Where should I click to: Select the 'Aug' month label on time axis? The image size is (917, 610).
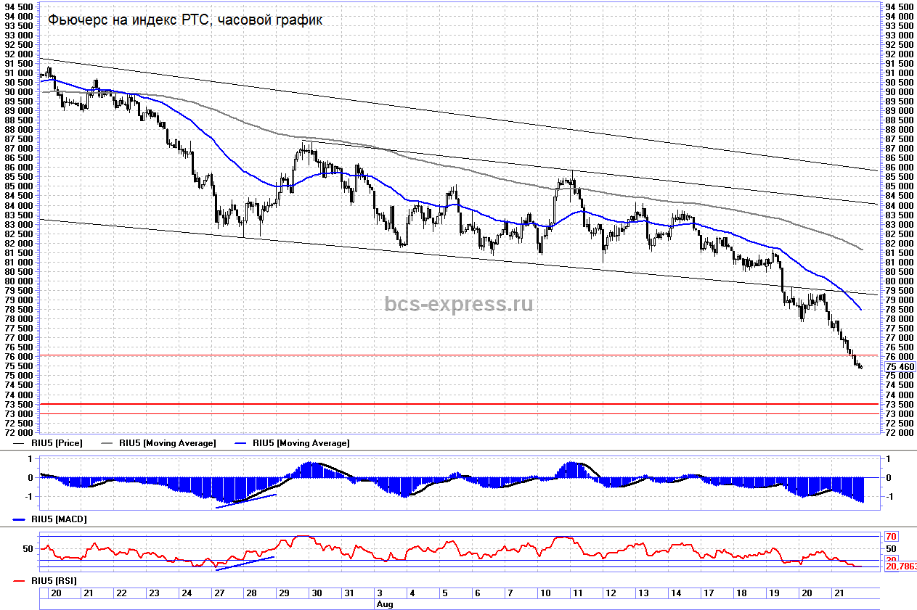tap(385, 603)
